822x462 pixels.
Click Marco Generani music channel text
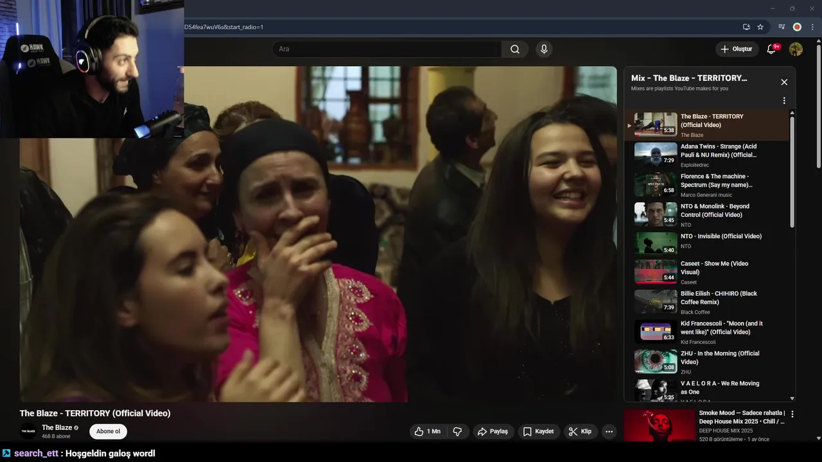(706, 195)
